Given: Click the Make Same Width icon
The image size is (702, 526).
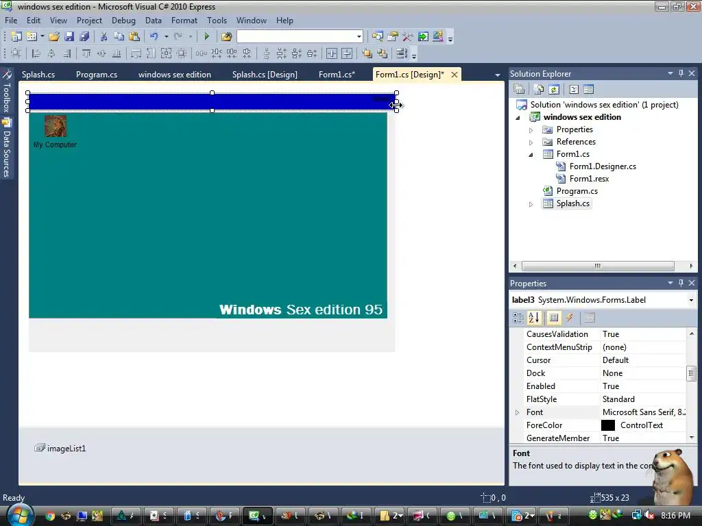Looking at the screenshot, I should (x=136, y=53).
